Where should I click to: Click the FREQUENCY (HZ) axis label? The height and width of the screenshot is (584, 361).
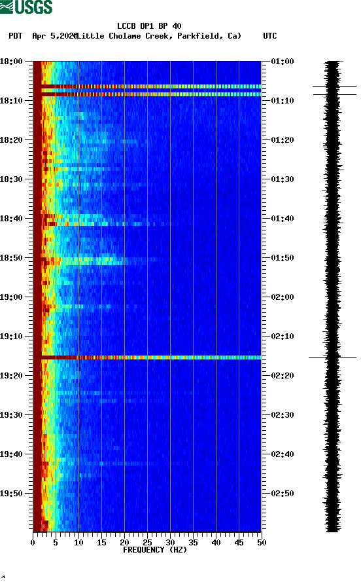pyautogui.click(x=155, y=550)
